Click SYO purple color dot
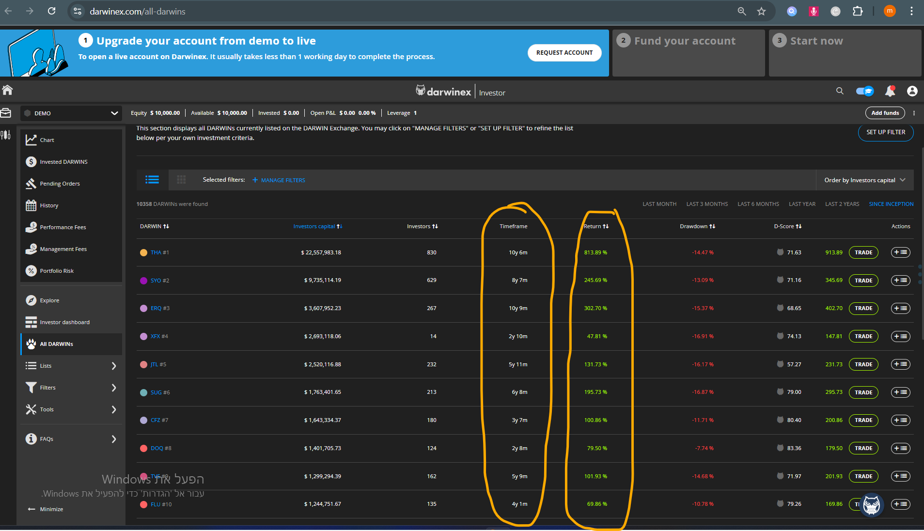Image resolution: width=924 pixels, height=531 pixels. click(x=143, y=281)
